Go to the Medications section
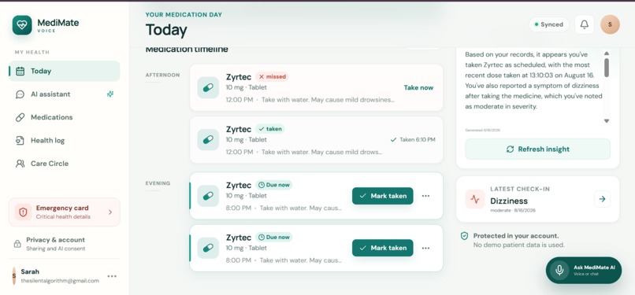Image resolution: width=635 pixels, height=295 pixels. pyautogui.click(x=65, y=117)
